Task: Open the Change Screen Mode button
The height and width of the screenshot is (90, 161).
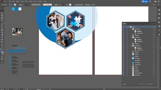Action: pos(2,59)
